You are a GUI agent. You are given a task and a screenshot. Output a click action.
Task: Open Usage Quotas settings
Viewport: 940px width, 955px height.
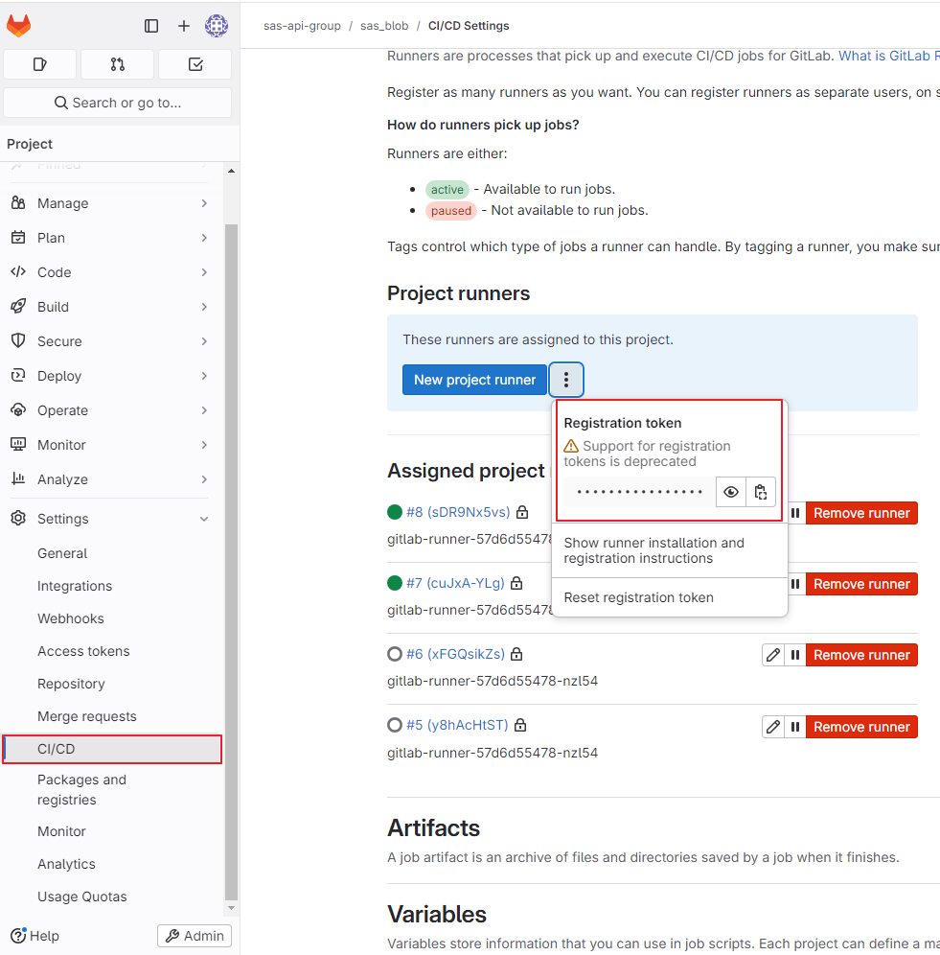tap(82, 897)
